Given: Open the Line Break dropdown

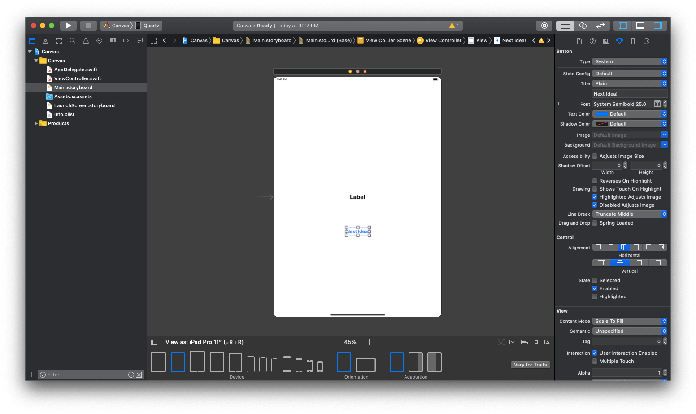Looking at the screenshot, I should (630, 214).
